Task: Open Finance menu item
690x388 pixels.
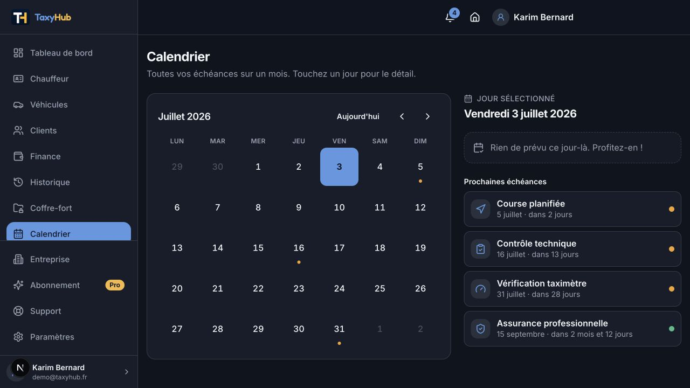Action: 68,156
